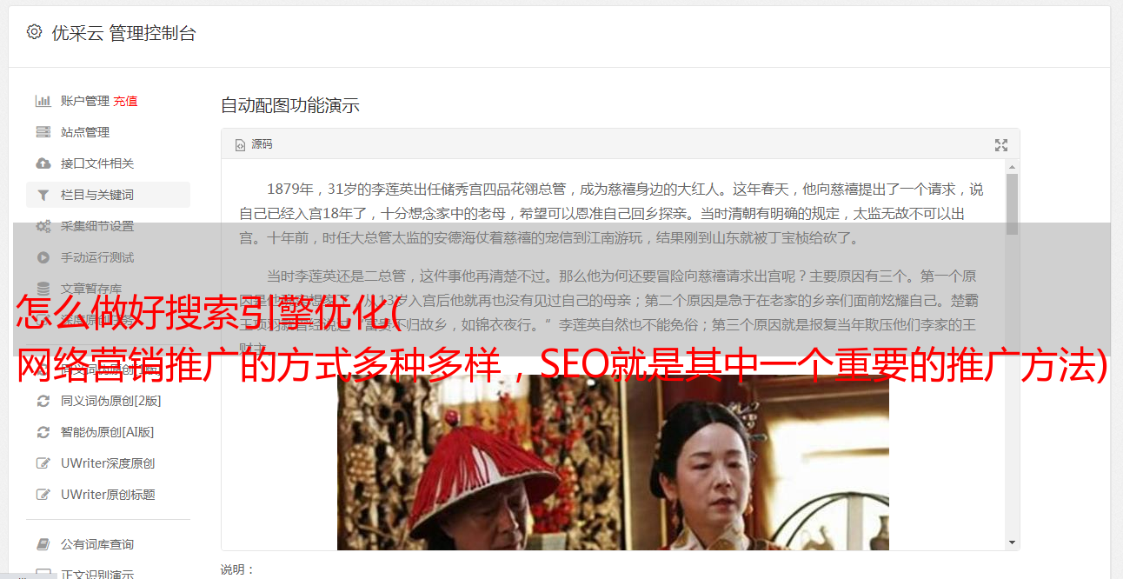This screenshot has width=1123, height=579.
Task: Click the source code icon beside 源码
Action: 240,145
